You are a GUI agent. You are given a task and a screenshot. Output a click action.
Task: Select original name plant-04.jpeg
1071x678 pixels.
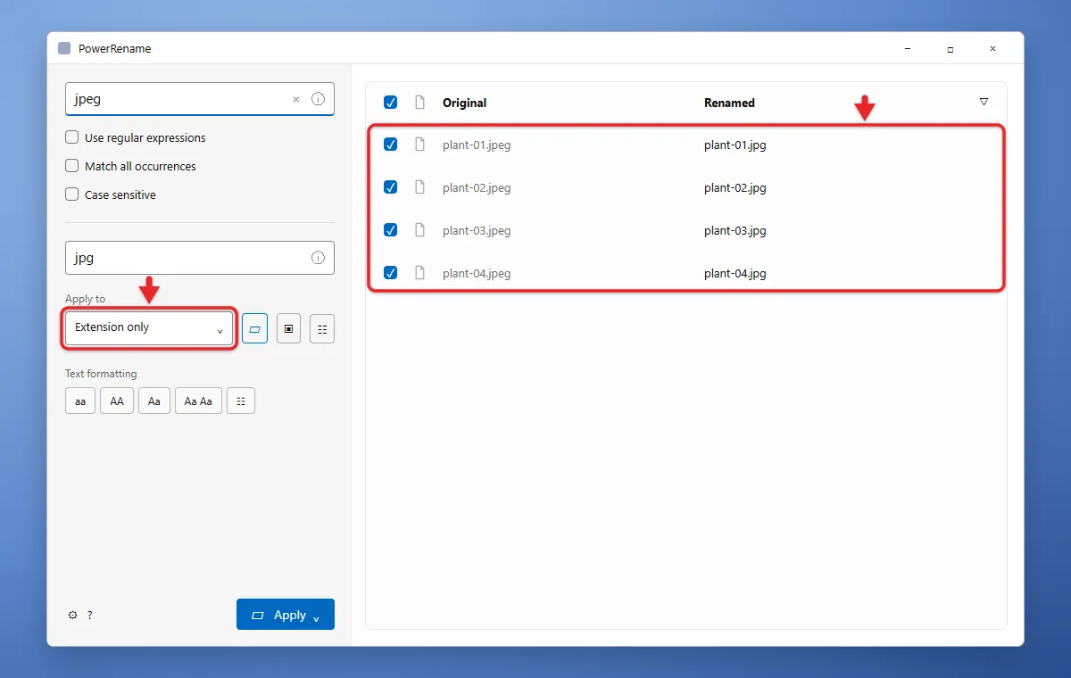pos(477,273)
